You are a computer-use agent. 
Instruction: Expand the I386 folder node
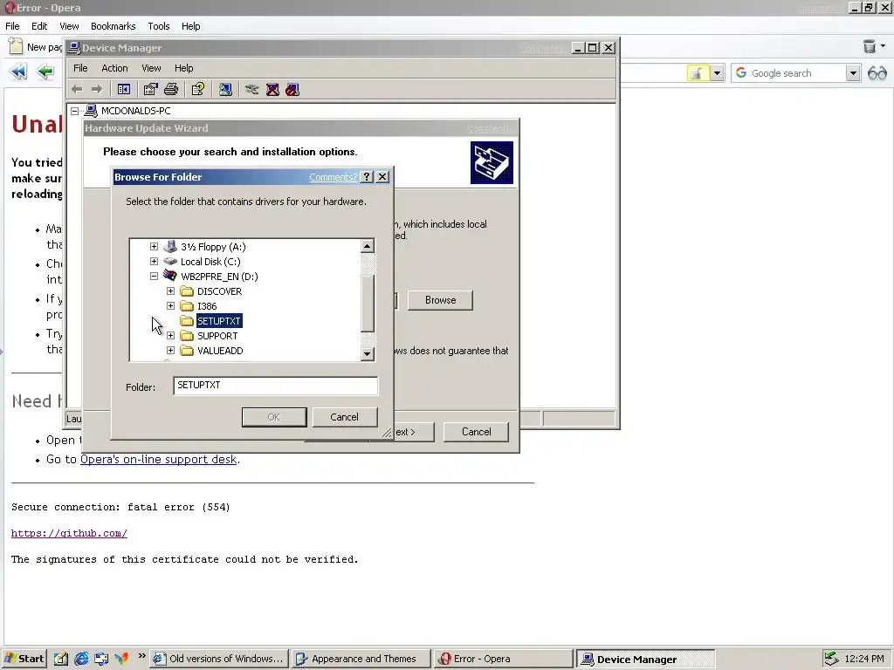(170, 306)
